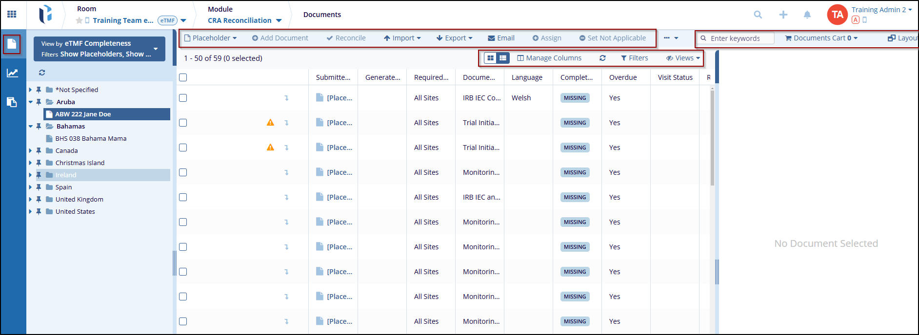919x335 pixels.
Task: Refresh the documents list
Action: point(602,58)
